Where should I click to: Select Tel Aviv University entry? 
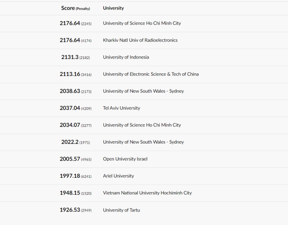pos(121,108)
